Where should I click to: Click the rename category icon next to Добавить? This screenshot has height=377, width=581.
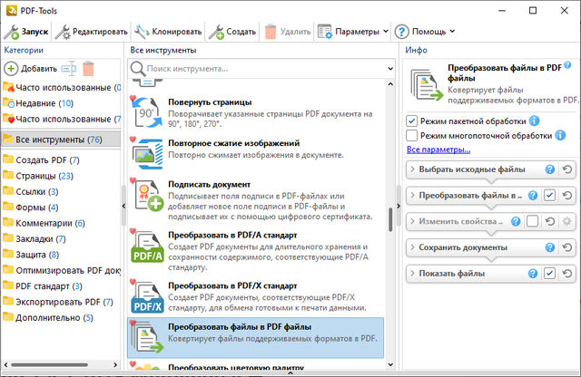(x=70, y=68)
